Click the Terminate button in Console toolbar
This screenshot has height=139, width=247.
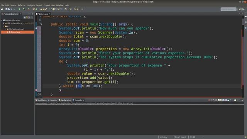[209, 100]
